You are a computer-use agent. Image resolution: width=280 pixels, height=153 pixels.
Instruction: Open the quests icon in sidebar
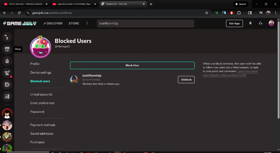click(7, 73)
